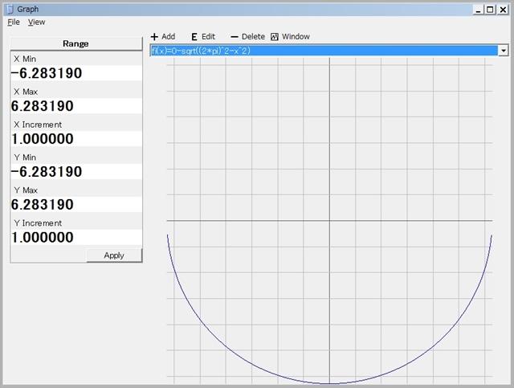Select the f(x)=0-sqrt((2*pi)^2-x^2) entry
The height and width of the screenshot is (388, 514).
pyautogui.click(x=324, y=51)
